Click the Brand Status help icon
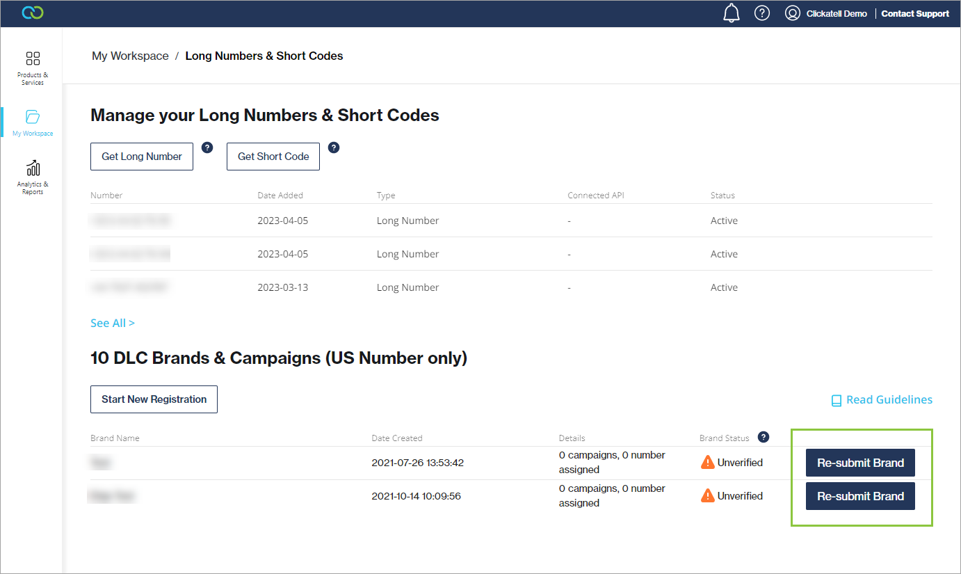This screenshot has height=574, width=961. click(764, 437)
